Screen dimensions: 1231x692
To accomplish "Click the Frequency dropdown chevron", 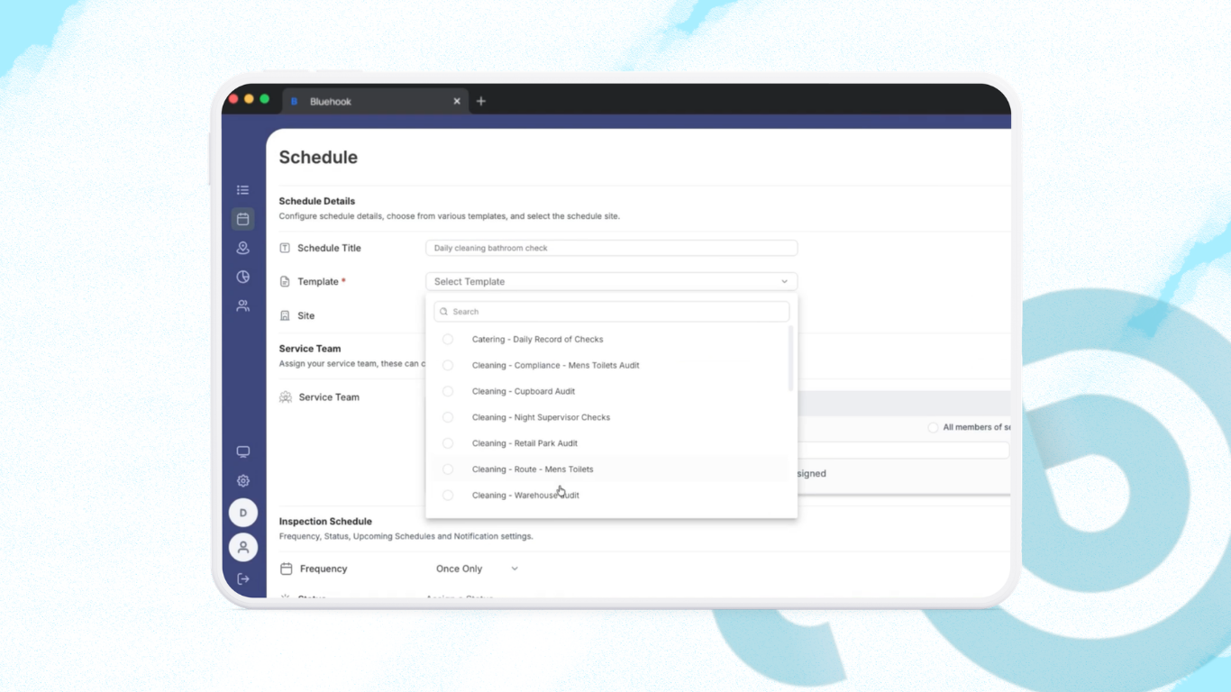I will point(515,569).
